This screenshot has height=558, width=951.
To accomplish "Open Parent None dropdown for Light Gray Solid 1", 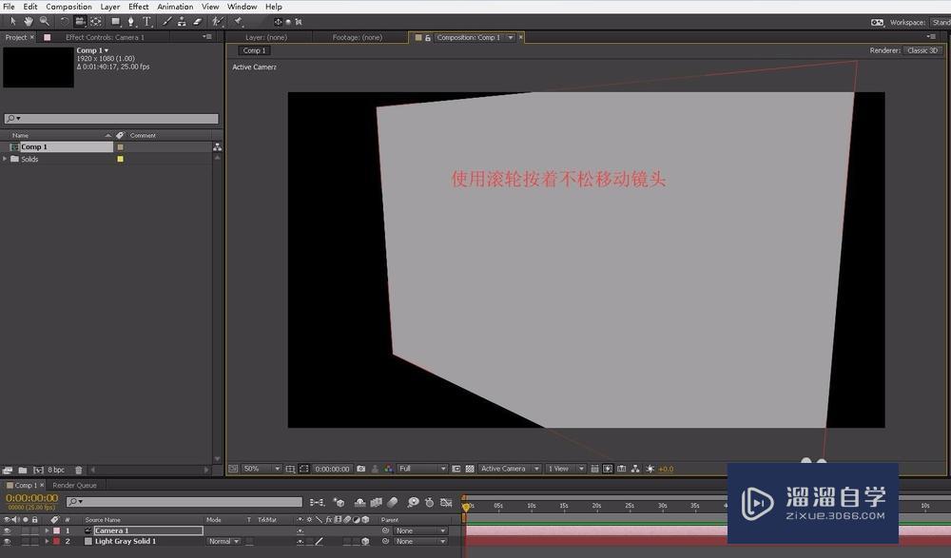I will (419, 541).
